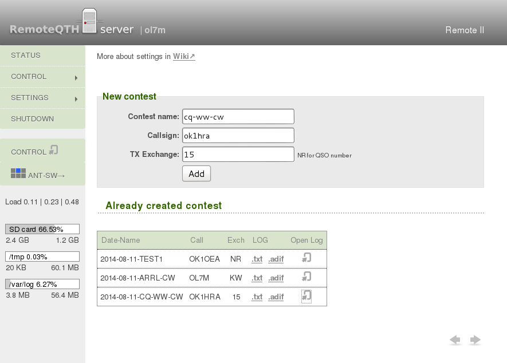This screenshot has width=507, height=363.
Task: Click the 'Already created contest' heading
Action: coord(164,206)
